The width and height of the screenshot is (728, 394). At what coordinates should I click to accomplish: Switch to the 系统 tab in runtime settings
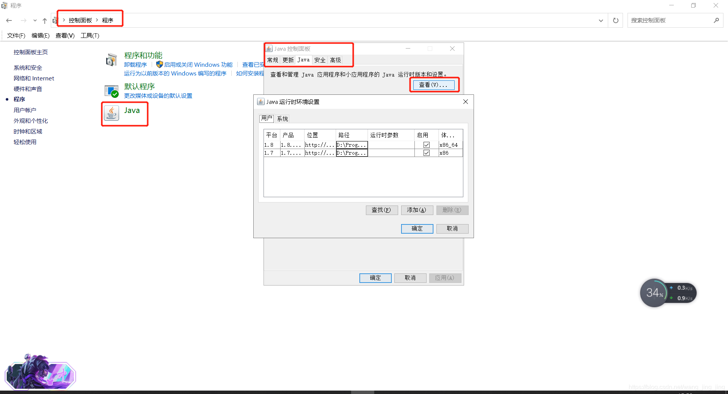282,118
